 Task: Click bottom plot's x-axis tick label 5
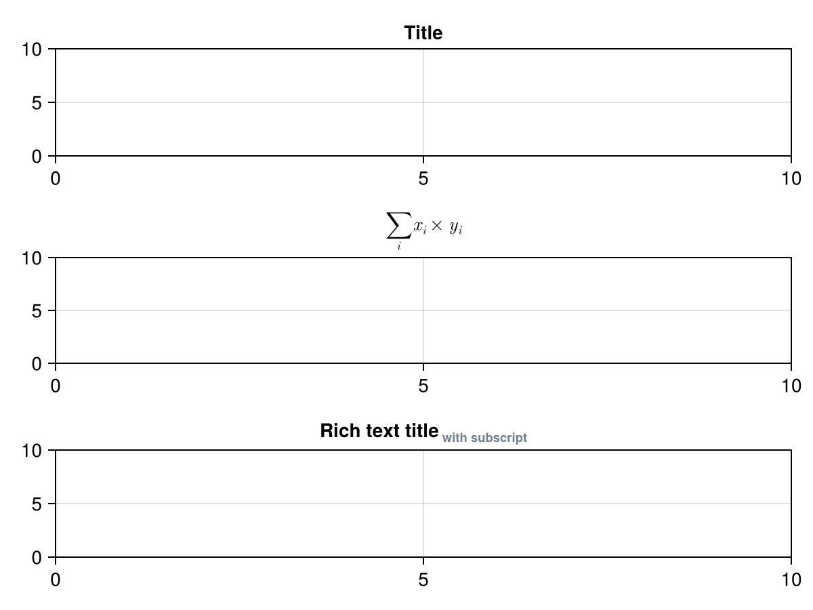click(423, 579)
